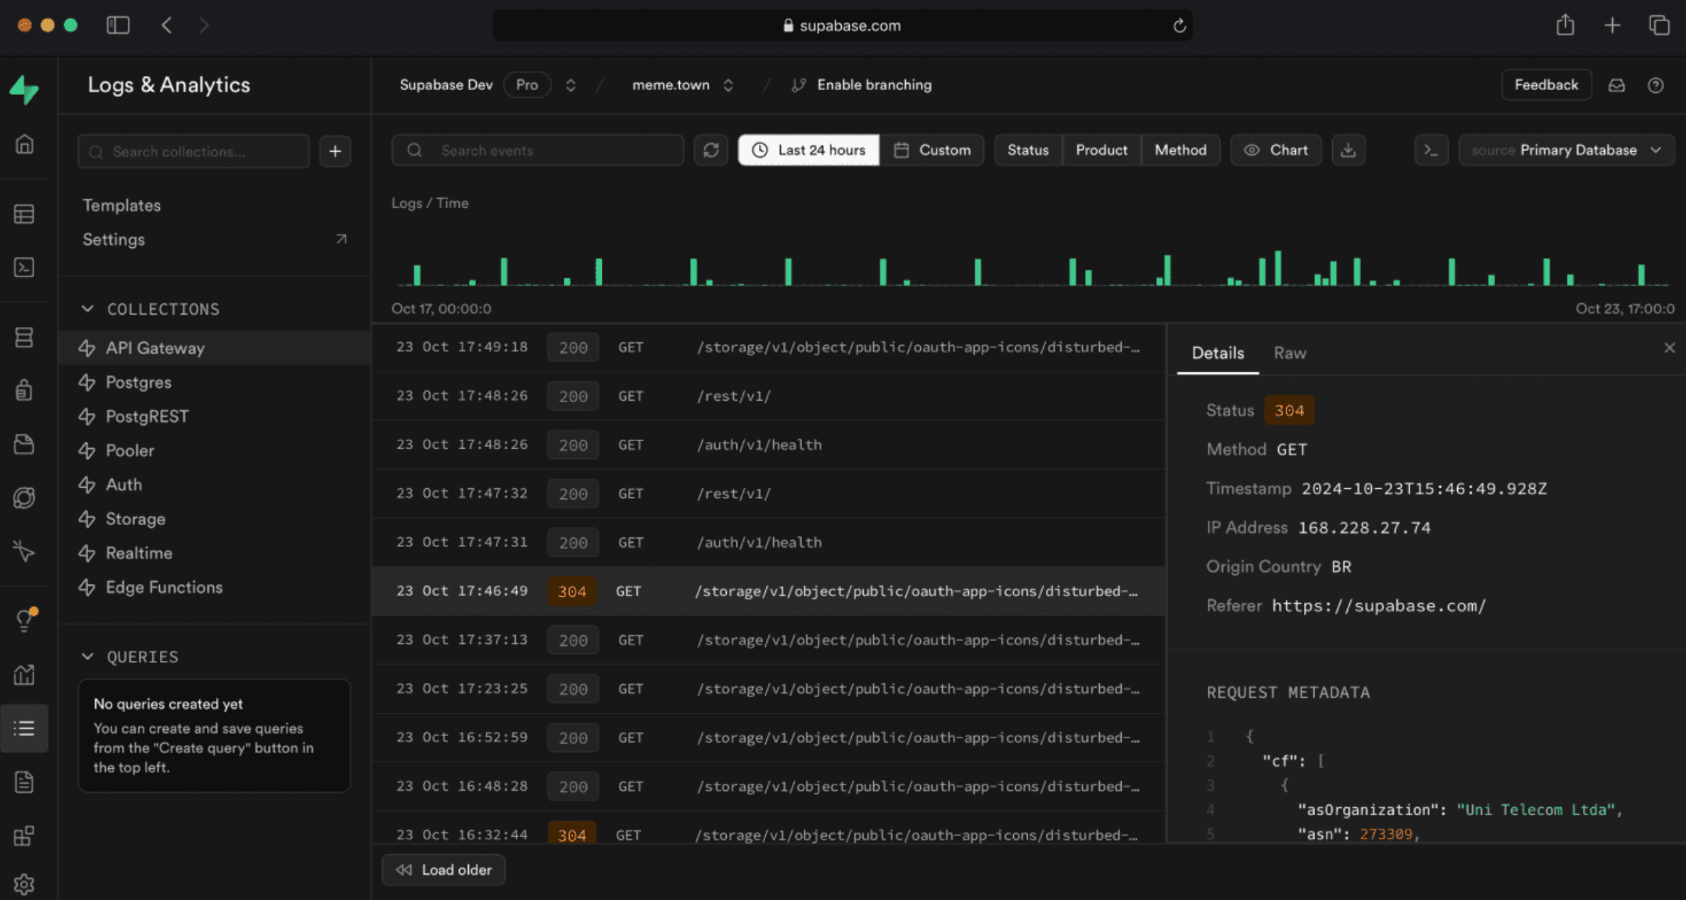
Task: Open the Supabase logo home link
Action: click(x=25, y=89)
